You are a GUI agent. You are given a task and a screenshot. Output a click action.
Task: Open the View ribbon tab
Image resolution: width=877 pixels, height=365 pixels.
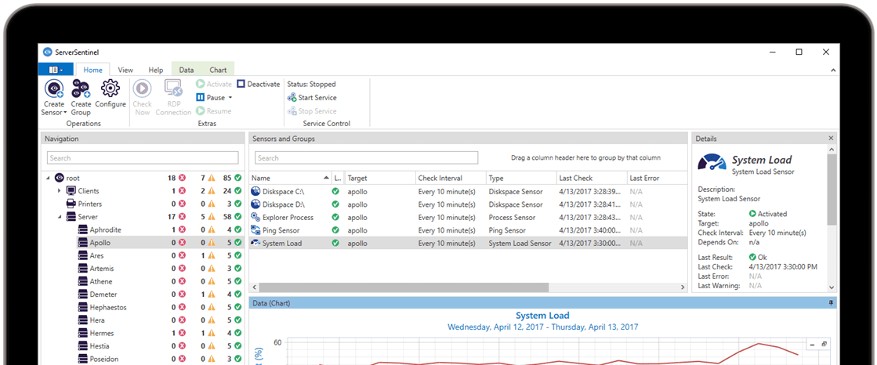click(125, 70)
